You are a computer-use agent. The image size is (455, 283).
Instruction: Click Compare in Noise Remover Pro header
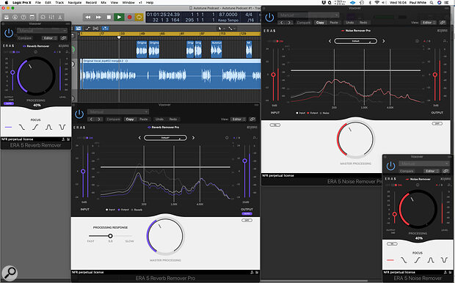[304, 22]
